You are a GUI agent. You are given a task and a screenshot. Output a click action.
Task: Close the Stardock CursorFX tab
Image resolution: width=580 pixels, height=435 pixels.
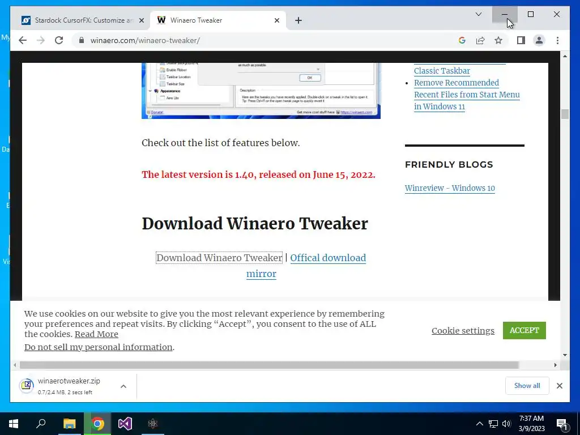click(141, 20)
